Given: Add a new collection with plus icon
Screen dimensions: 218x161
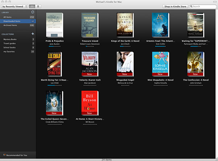Looking at the screenshot, I should pos(33,34).
